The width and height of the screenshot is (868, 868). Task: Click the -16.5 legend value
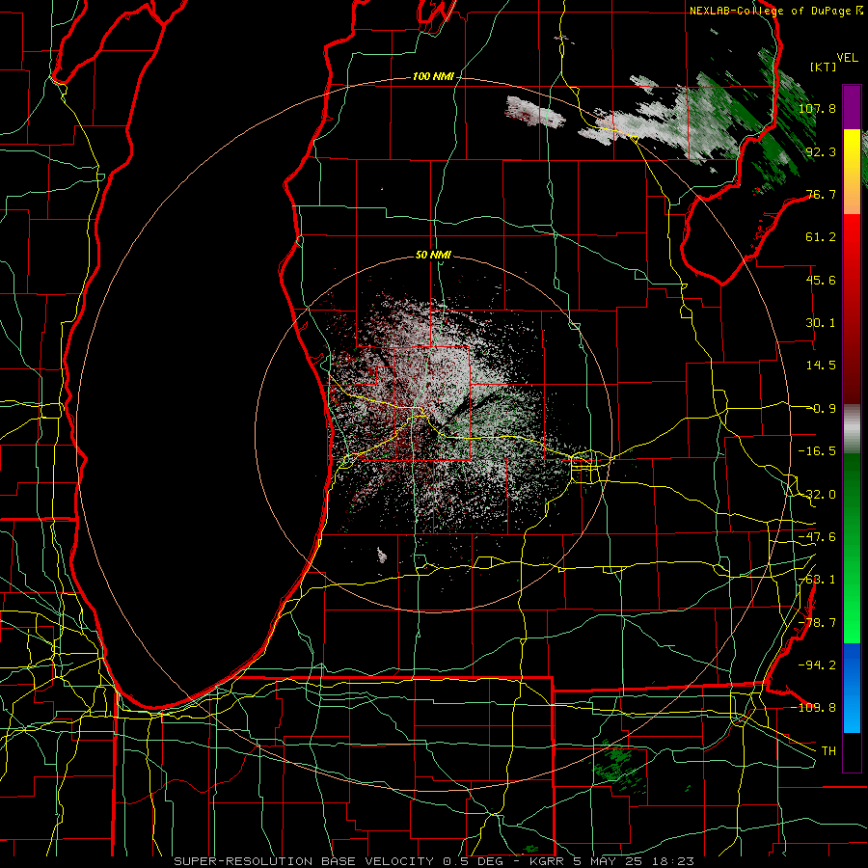click(817, 451)
